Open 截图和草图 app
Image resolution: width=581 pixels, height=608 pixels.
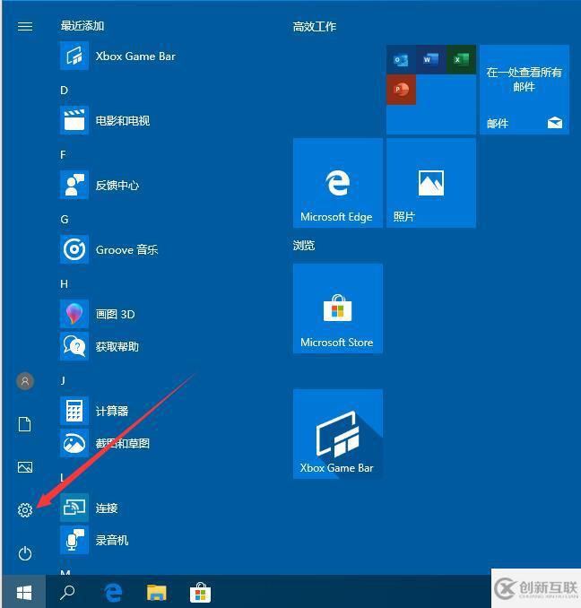click(105, 443)
